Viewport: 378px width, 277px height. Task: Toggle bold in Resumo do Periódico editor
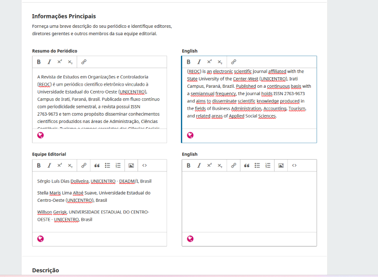point(39,62)
